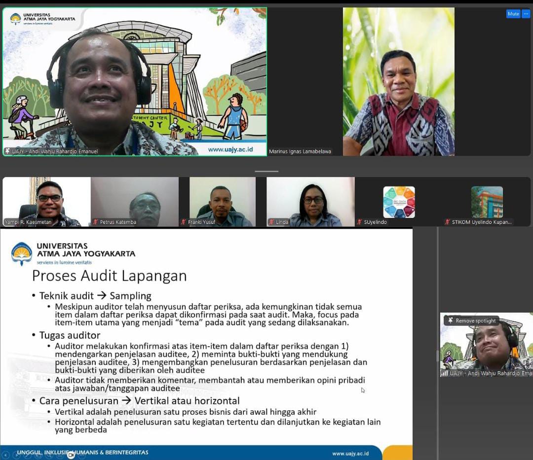Screen dimensions: 533x460
Task: Collapse the gallery strip using the divider handle
Action: click(266, 171)
